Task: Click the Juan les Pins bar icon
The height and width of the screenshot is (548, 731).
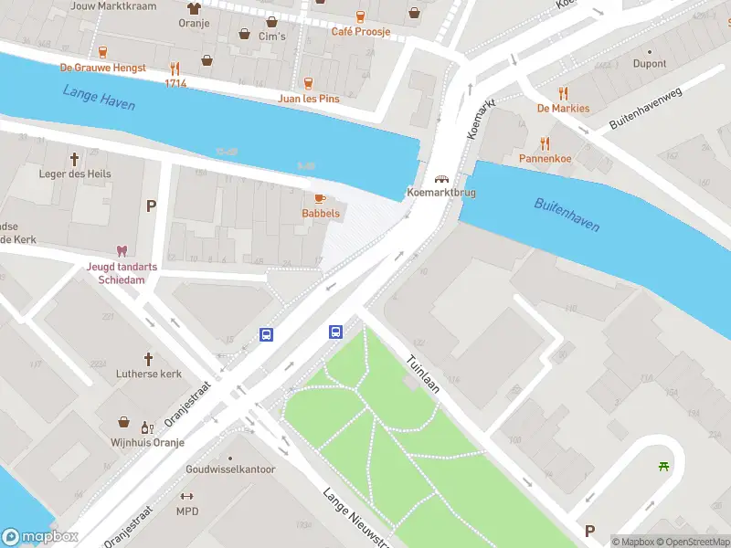Action: (308, 84)
